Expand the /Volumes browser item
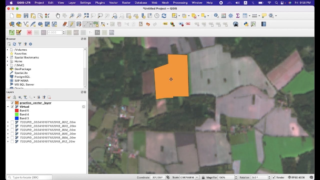This screenshot has height=180, width=320. 8,50
